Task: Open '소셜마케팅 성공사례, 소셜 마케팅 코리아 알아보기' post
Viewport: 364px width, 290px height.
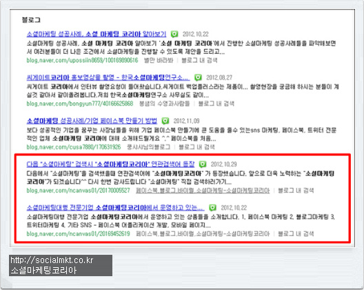Action: coord(97,35)
